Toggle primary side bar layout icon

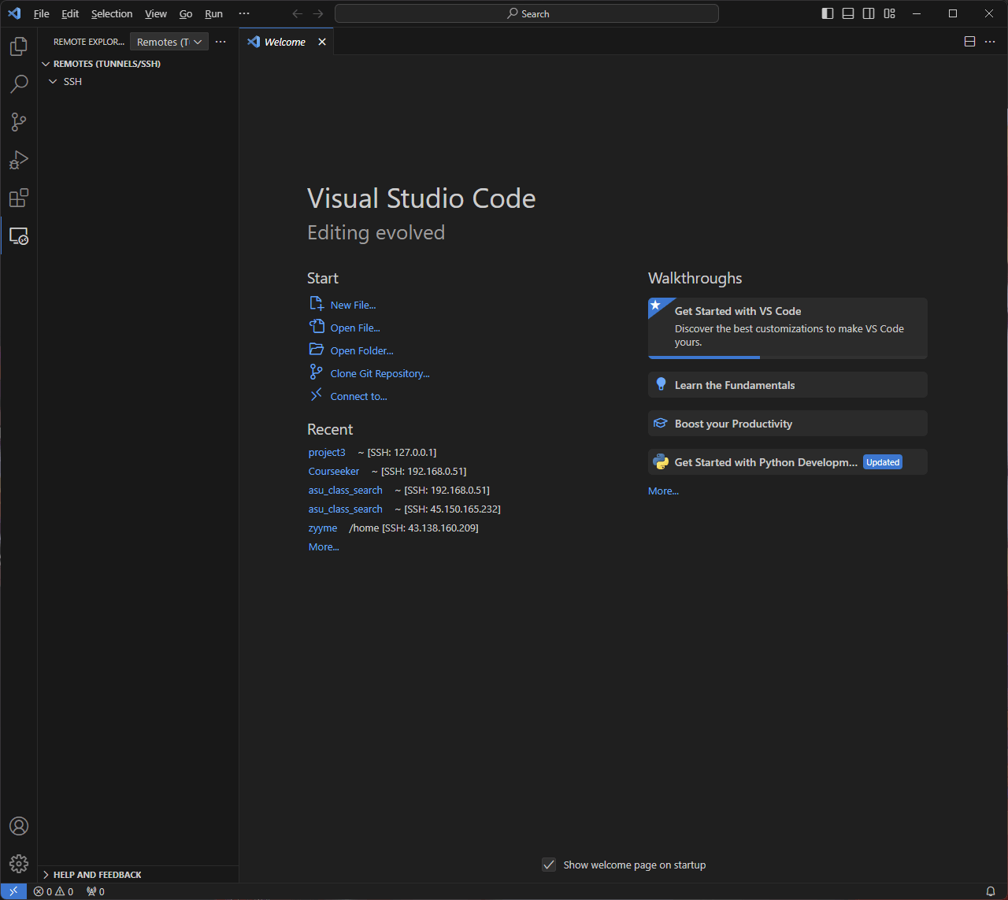tap(828, 13)
